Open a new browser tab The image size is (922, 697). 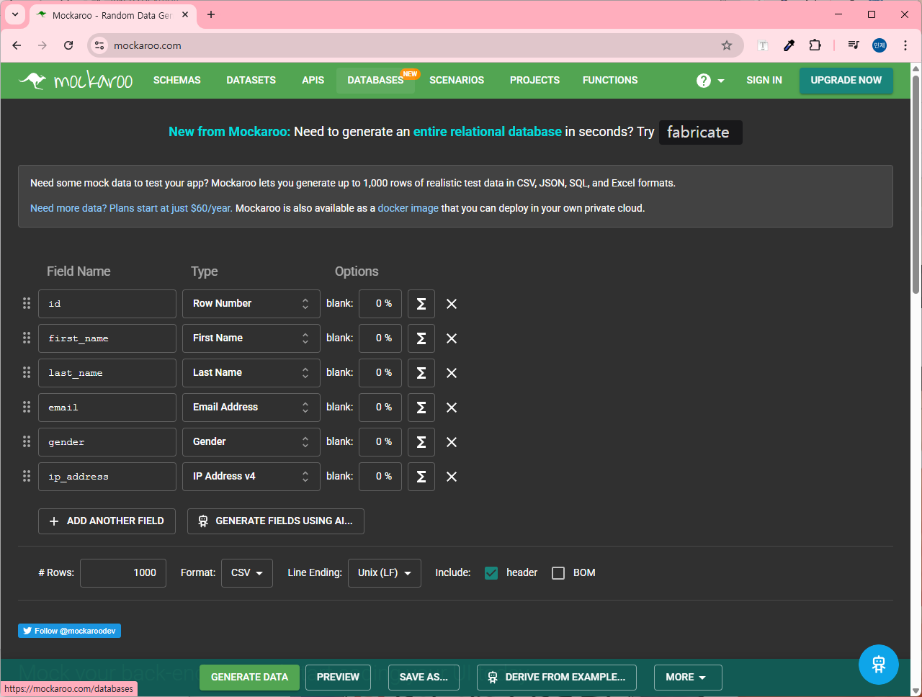point(211,14)
